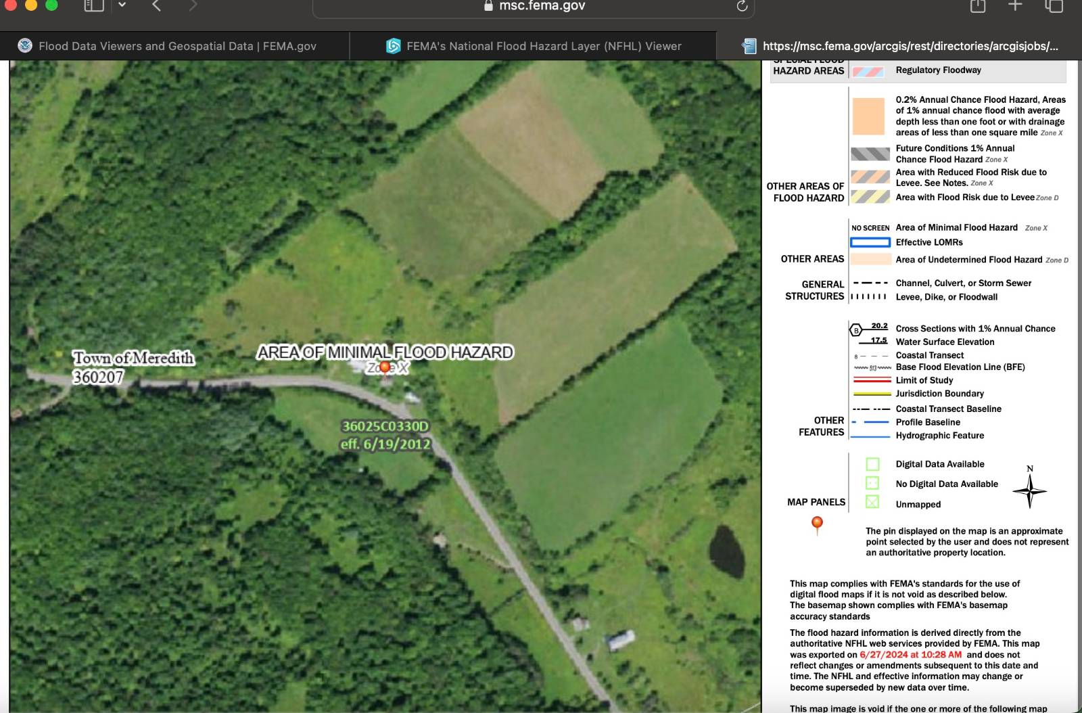
Task: Open a new tab with the plus icon
Action: point(1014,5)
